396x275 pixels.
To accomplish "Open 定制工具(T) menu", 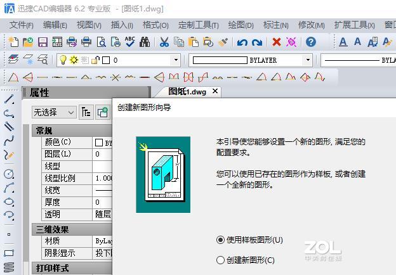I will 198,25.
